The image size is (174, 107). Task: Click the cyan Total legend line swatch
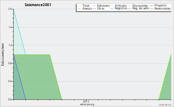click(79, 6)
